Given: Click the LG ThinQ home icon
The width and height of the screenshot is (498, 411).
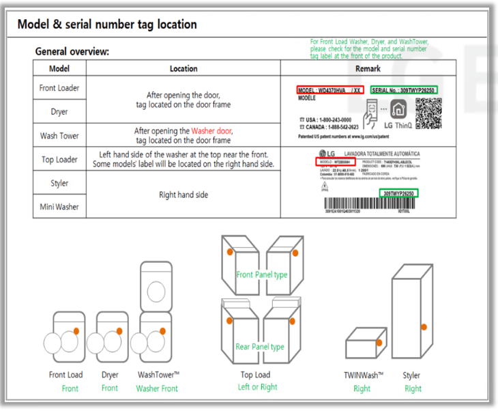Looking at the screenshot, I should click(x=398, y=109).
